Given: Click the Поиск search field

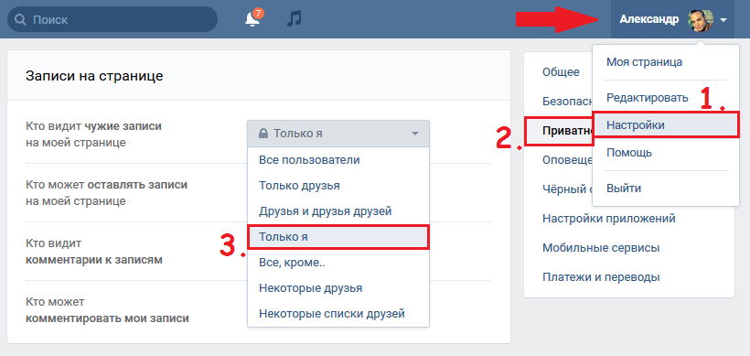Looking at the screenshot, I should (x=112, y=19).
